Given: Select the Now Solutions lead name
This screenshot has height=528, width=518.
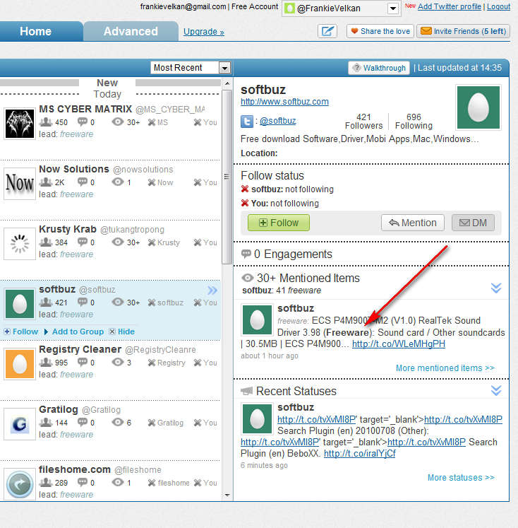Looking at the screenshot, I should 74,169.
